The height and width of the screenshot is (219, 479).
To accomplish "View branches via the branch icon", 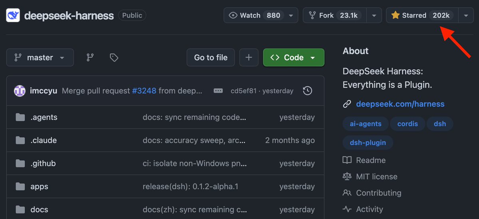I will [90, 57].
